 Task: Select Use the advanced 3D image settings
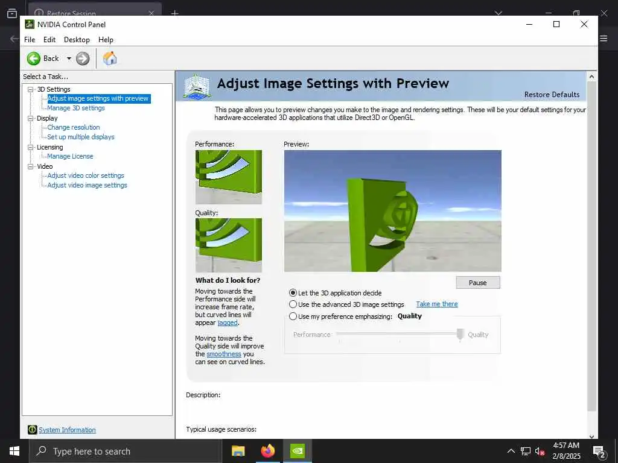point(293,304)
